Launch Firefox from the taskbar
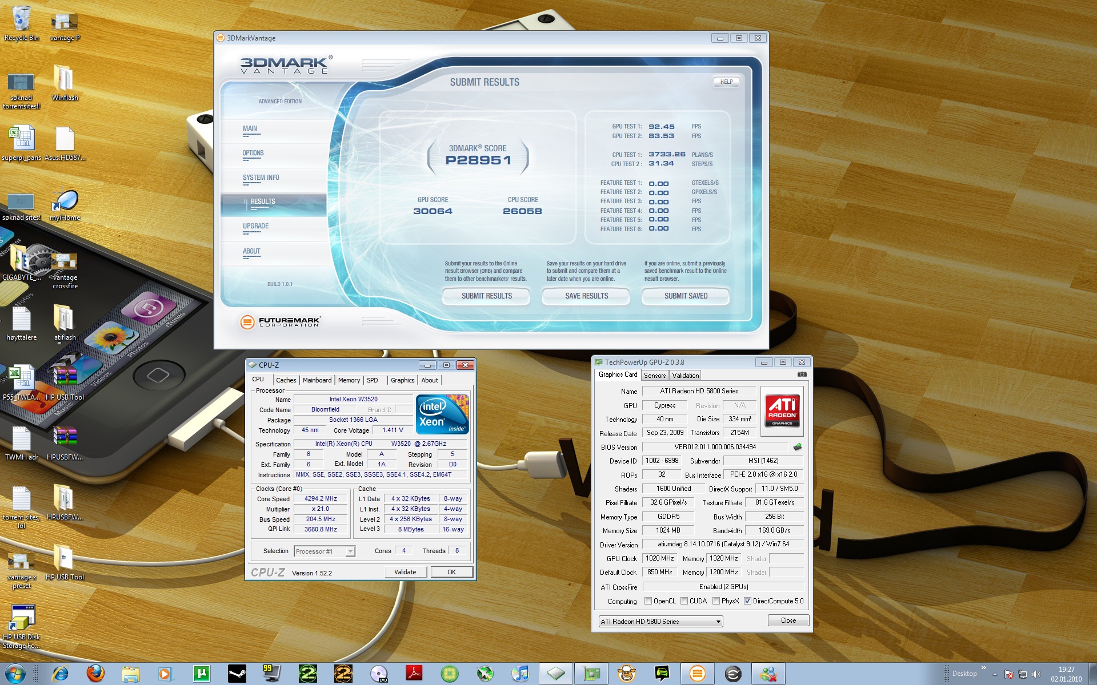Screen dimensions: 1097x685 (x=95, y=674)
